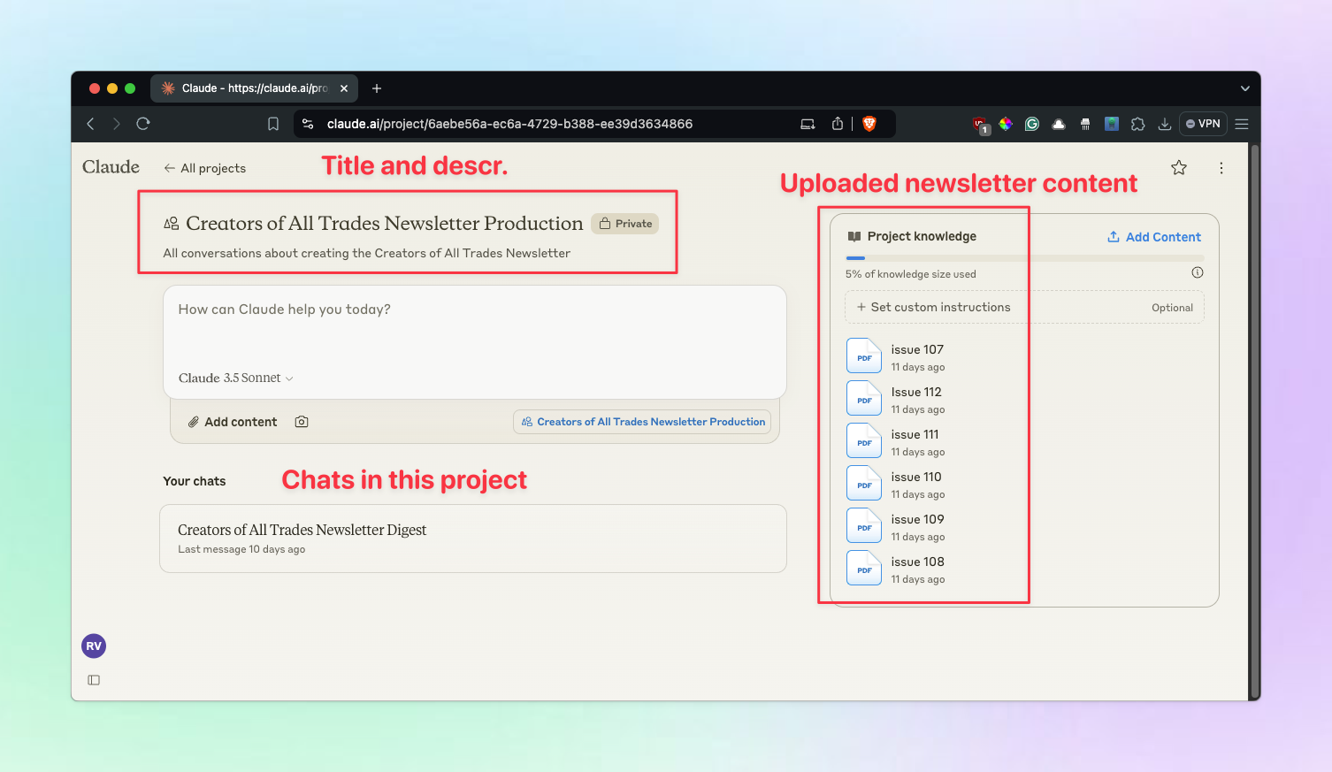1332x772 pixels.
Task: Click the camera screenshot icon below chat box
Action: pyautogui.click(x=302, y=422)
